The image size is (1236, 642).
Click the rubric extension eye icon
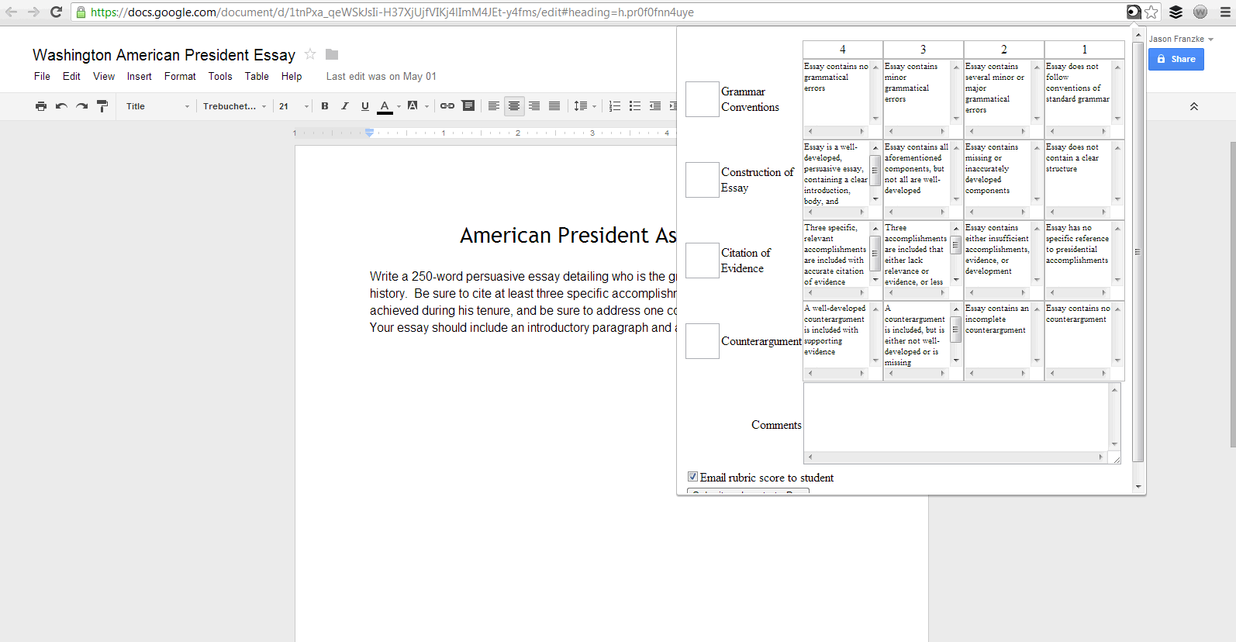point(1134,12)
